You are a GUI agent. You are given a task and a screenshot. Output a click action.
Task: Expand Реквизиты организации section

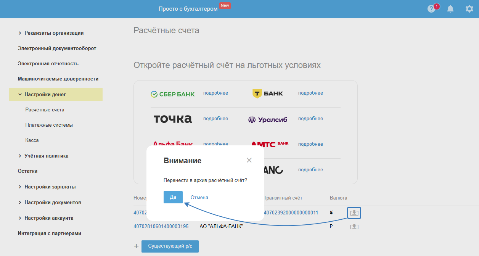pyautogui.click(x=20, y=33)
